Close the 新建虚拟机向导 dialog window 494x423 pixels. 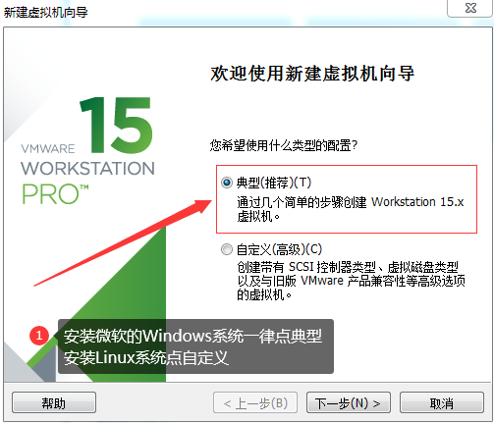(470, 8)
